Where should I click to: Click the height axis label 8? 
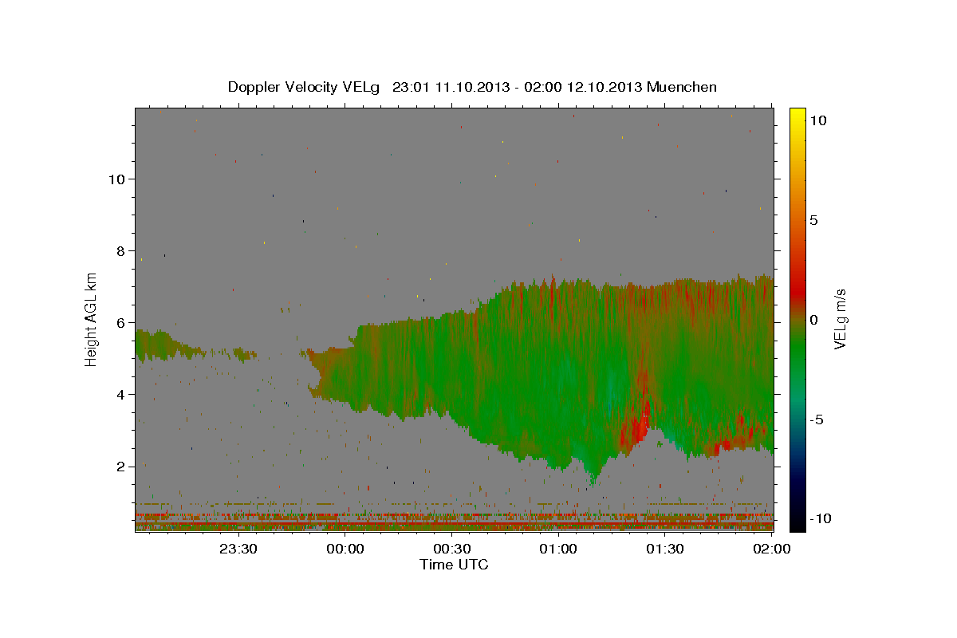click(x=121, y=250)
